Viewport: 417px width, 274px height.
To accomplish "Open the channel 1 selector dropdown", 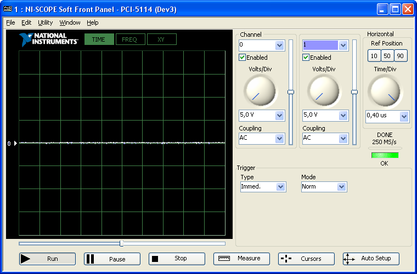I will pos(343,45).
